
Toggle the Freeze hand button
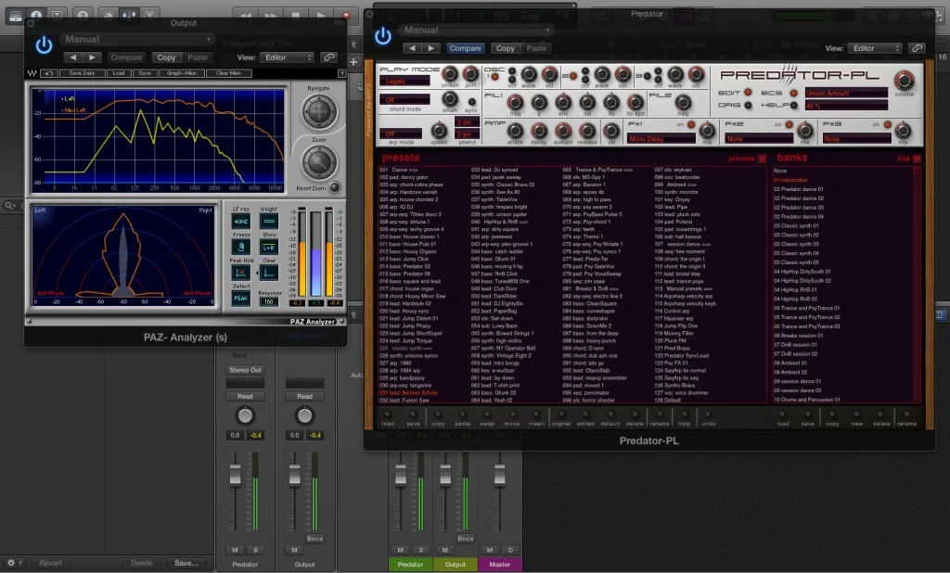pos(240,248)
